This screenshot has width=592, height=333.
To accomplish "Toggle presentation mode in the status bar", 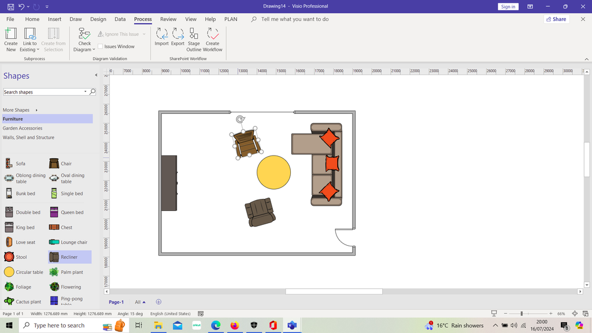I will 494,313.
